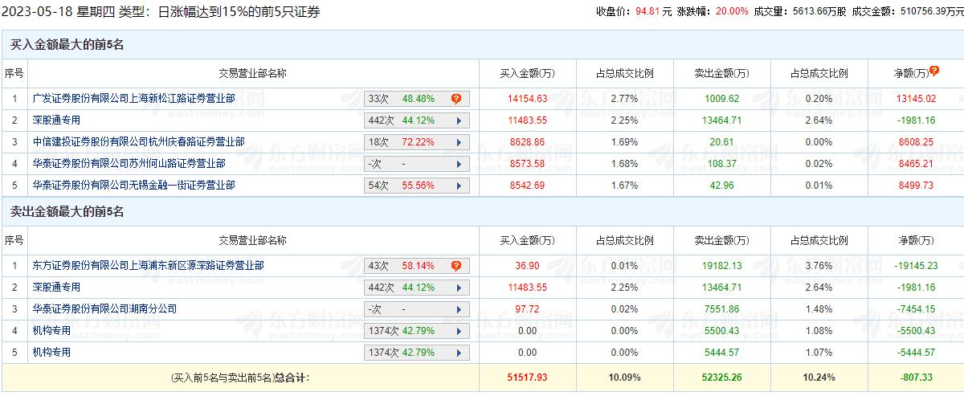Expand the 442次 44.12% box in sell-side 深股通专用
Viewport: 964px width, 396px height.
(417, 287)
